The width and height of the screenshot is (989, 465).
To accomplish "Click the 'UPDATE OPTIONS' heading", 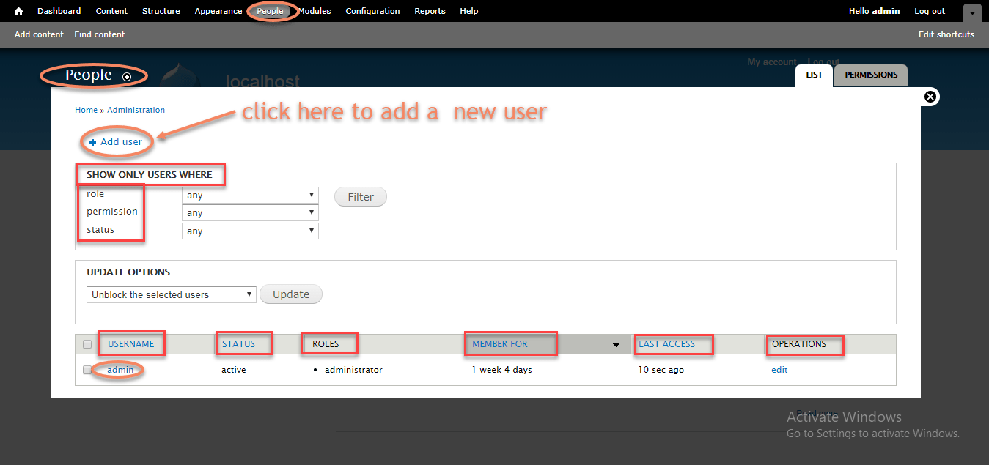I will 128,272.
